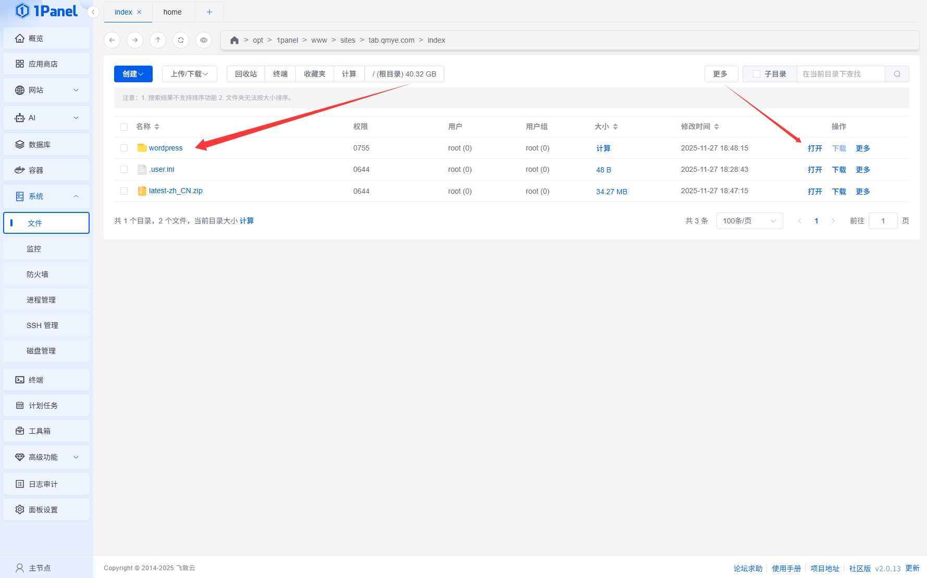Click the back navigation arrow icon
The width and height of the screenshot is (927, 578).
tap(112, 40)
